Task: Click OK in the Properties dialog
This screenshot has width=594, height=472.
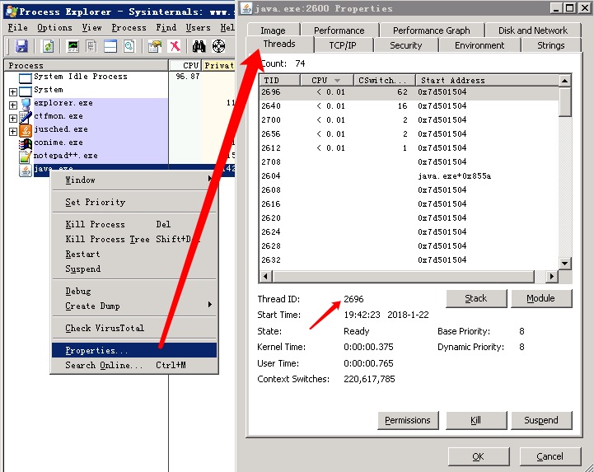Action: [x=479, y=457]
